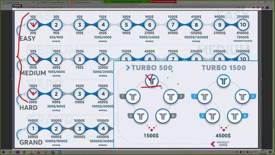Click the 900$/2400$ withdrawal text in EASY
The height and width of the screenshot is (155, 275).
click(150, 37)
